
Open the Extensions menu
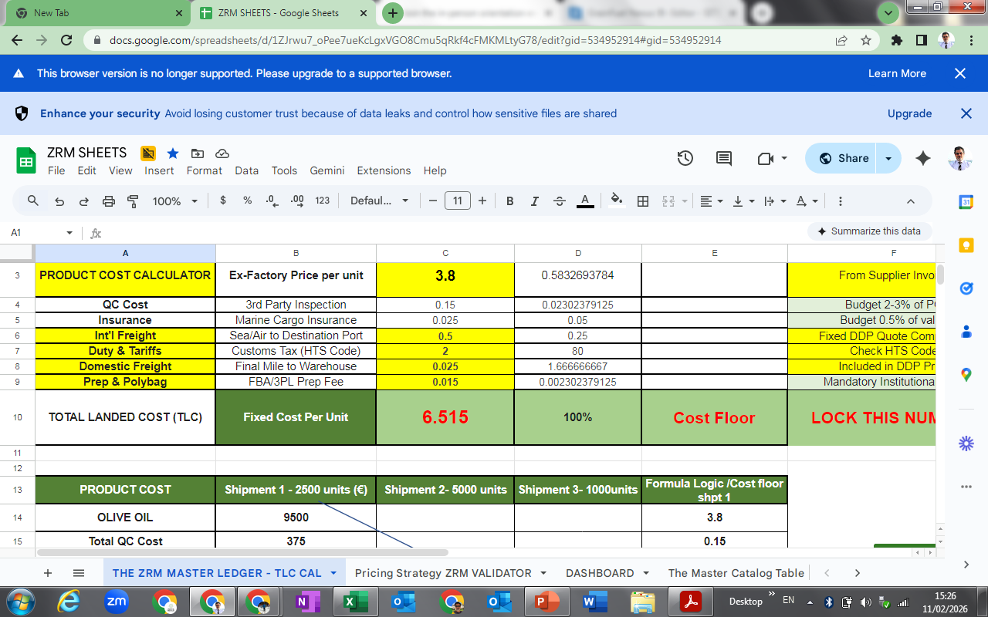click(x=384, y=170)
